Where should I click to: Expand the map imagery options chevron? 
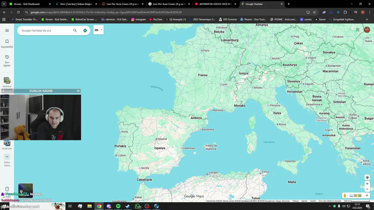(367, 195)
